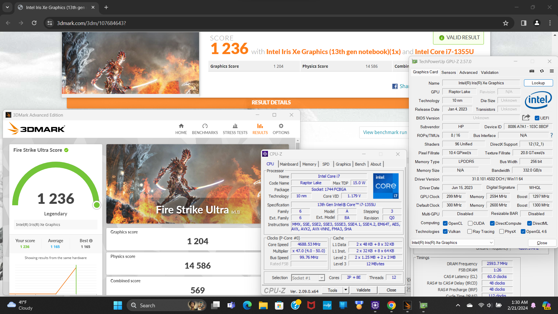
Task: Open 3DMark OPTIONS gear
Action: (x=281, y=129)
